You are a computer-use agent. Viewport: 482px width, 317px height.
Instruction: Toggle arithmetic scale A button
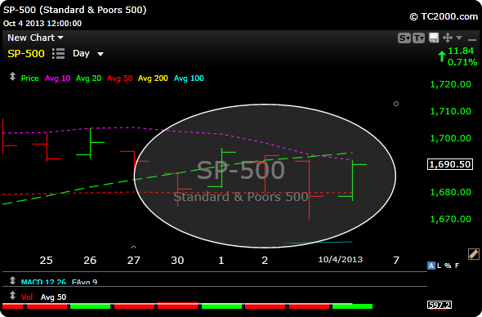pos(431,266)
